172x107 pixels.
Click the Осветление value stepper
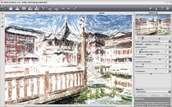click(x=170, y=66)
